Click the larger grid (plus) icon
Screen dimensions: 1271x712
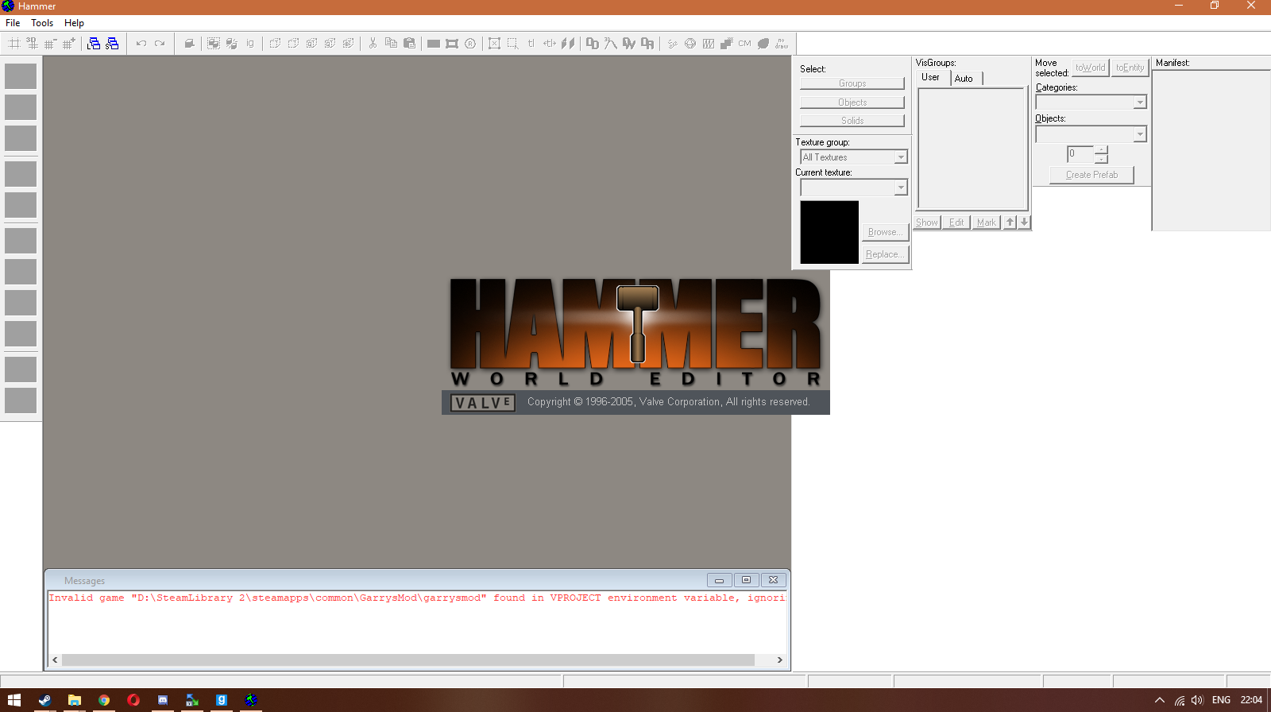68,44
